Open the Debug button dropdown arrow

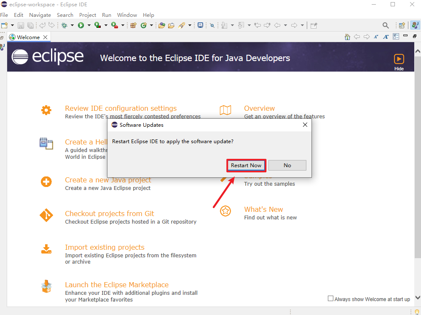point(72,25)
